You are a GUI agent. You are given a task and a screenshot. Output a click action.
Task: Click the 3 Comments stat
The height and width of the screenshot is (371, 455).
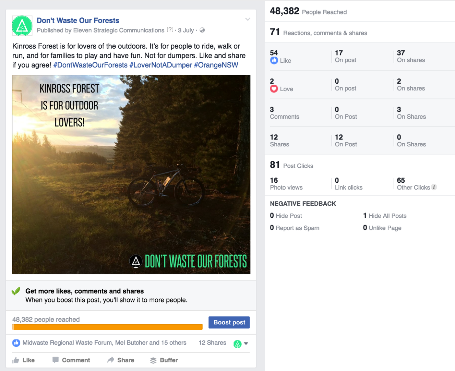click(x=285, y=113)
